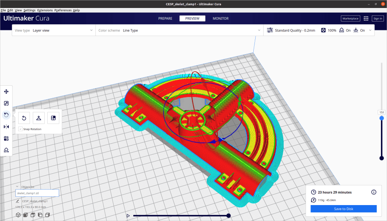The image size is (387, 221).
Task: Click the layer slider upper handle
Action: pos(382,118)
